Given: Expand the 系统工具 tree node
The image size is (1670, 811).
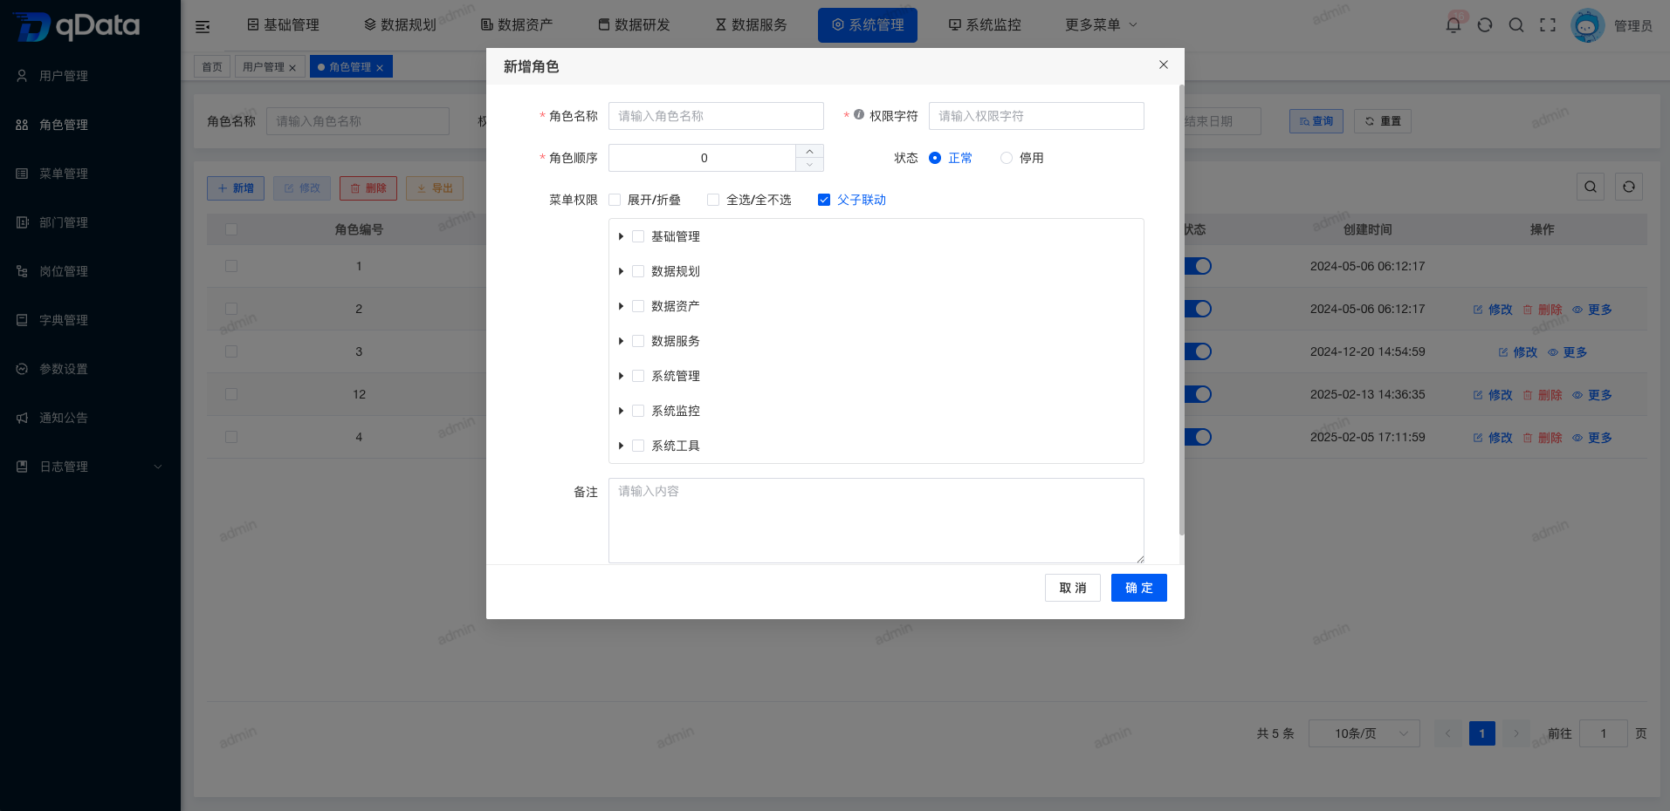Looking at the screenshot, I should click(x=621, y=446).
